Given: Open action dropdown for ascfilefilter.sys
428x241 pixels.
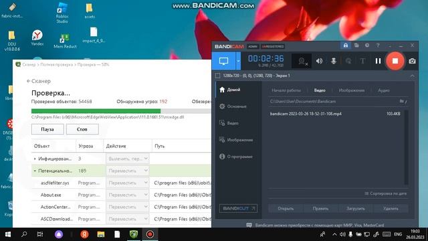Looking at the screenshot, I should pos(128,183).
